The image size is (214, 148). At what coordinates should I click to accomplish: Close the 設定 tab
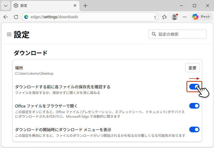[x=75, y=6]
